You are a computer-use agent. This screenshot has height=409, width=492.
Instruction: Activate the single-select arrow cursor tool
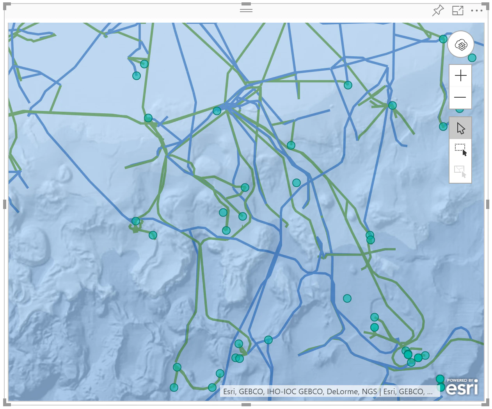point(460,128)
